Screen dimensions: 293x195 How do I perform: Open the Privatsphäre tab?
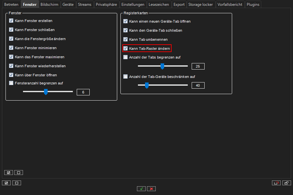click(x=106, y=5)
